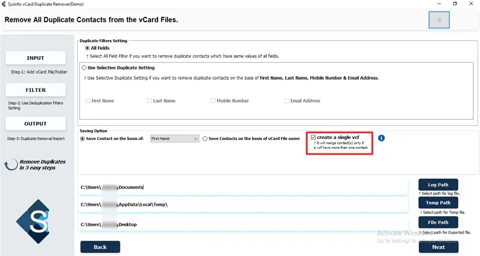Image resolution: width=480 pixels, height=256 pixels.
Task: Choose Save Contacts by vCard File name
Action: [x=205, y=139]
